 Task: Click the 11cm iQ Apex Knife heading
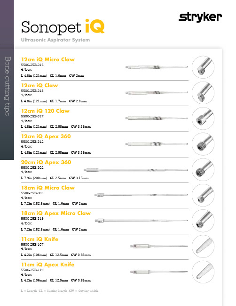click(47, 265)
